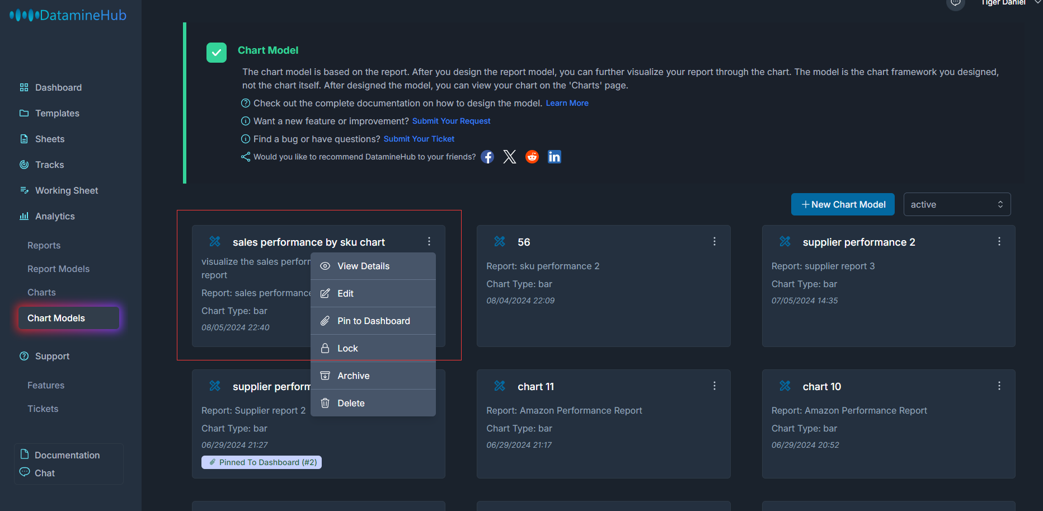Open options menu for supplier performance 2
The image size is (1043, 511).
(x=999, y=241)
